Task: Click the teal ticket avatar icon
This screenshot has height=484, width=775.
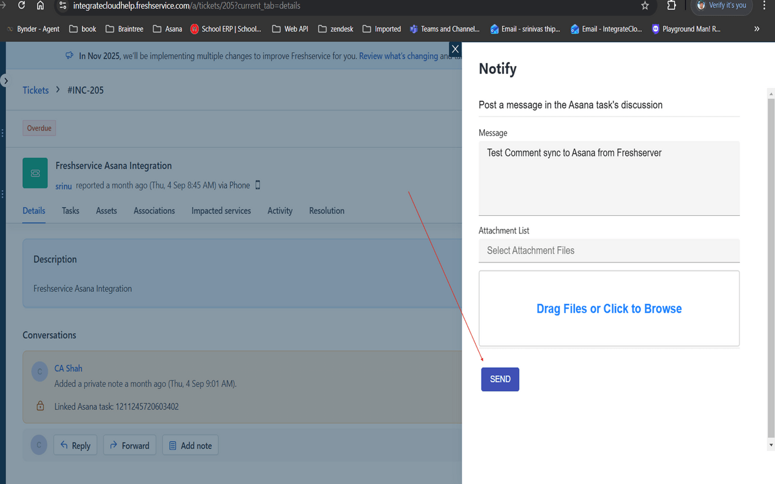Action: coord(35,172)
